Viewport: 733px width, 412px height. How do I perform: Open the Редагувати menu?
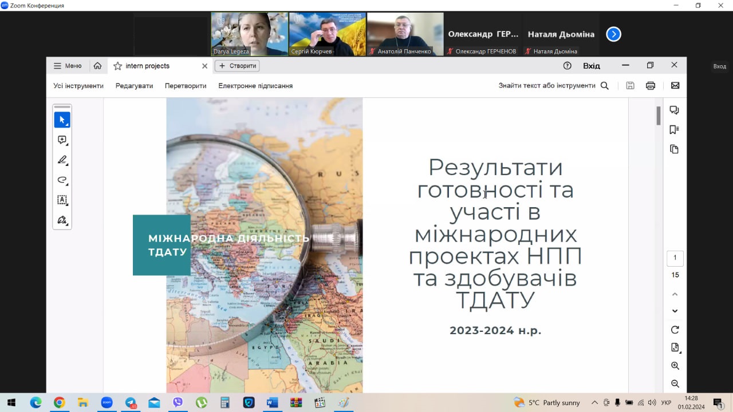(x=134, y=86)
